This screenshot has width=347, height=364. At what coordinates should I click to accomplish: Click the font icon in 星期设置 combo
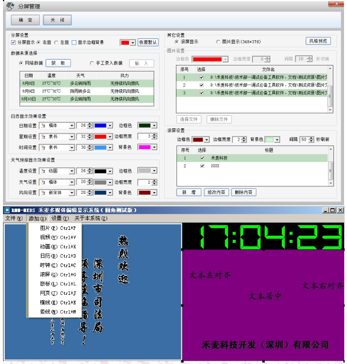point(43,136)
